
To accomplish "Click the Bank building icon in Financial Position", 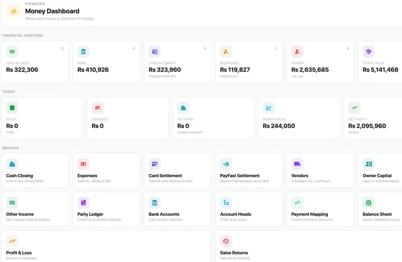I will (x=84, y=52).
